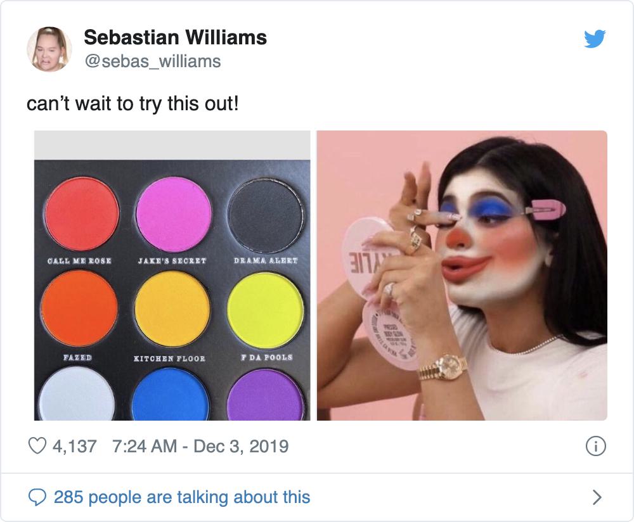Open the tweet info icon
This screenshot has height=522, width=634.
pos(595,446)
